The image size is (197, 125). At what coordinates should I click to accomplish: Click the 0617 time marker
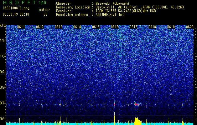(133, 27)
